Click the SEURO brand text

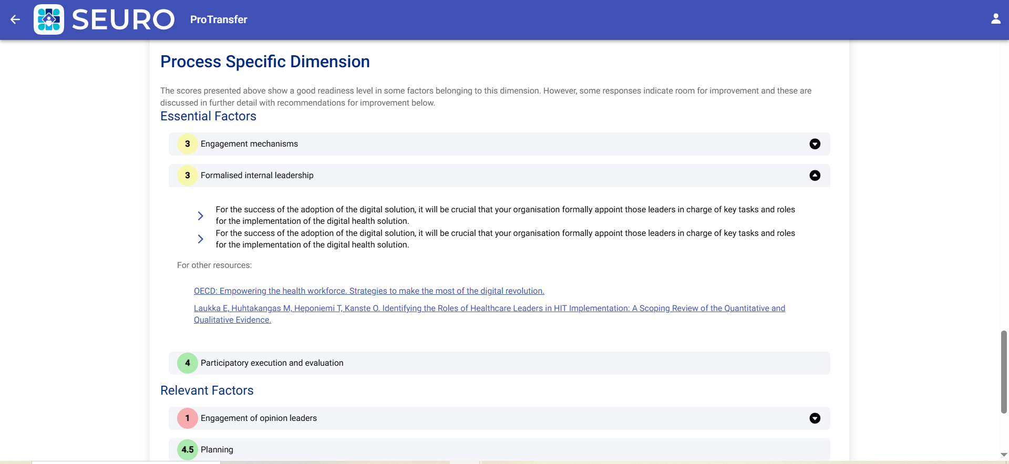tap(123, 19)
